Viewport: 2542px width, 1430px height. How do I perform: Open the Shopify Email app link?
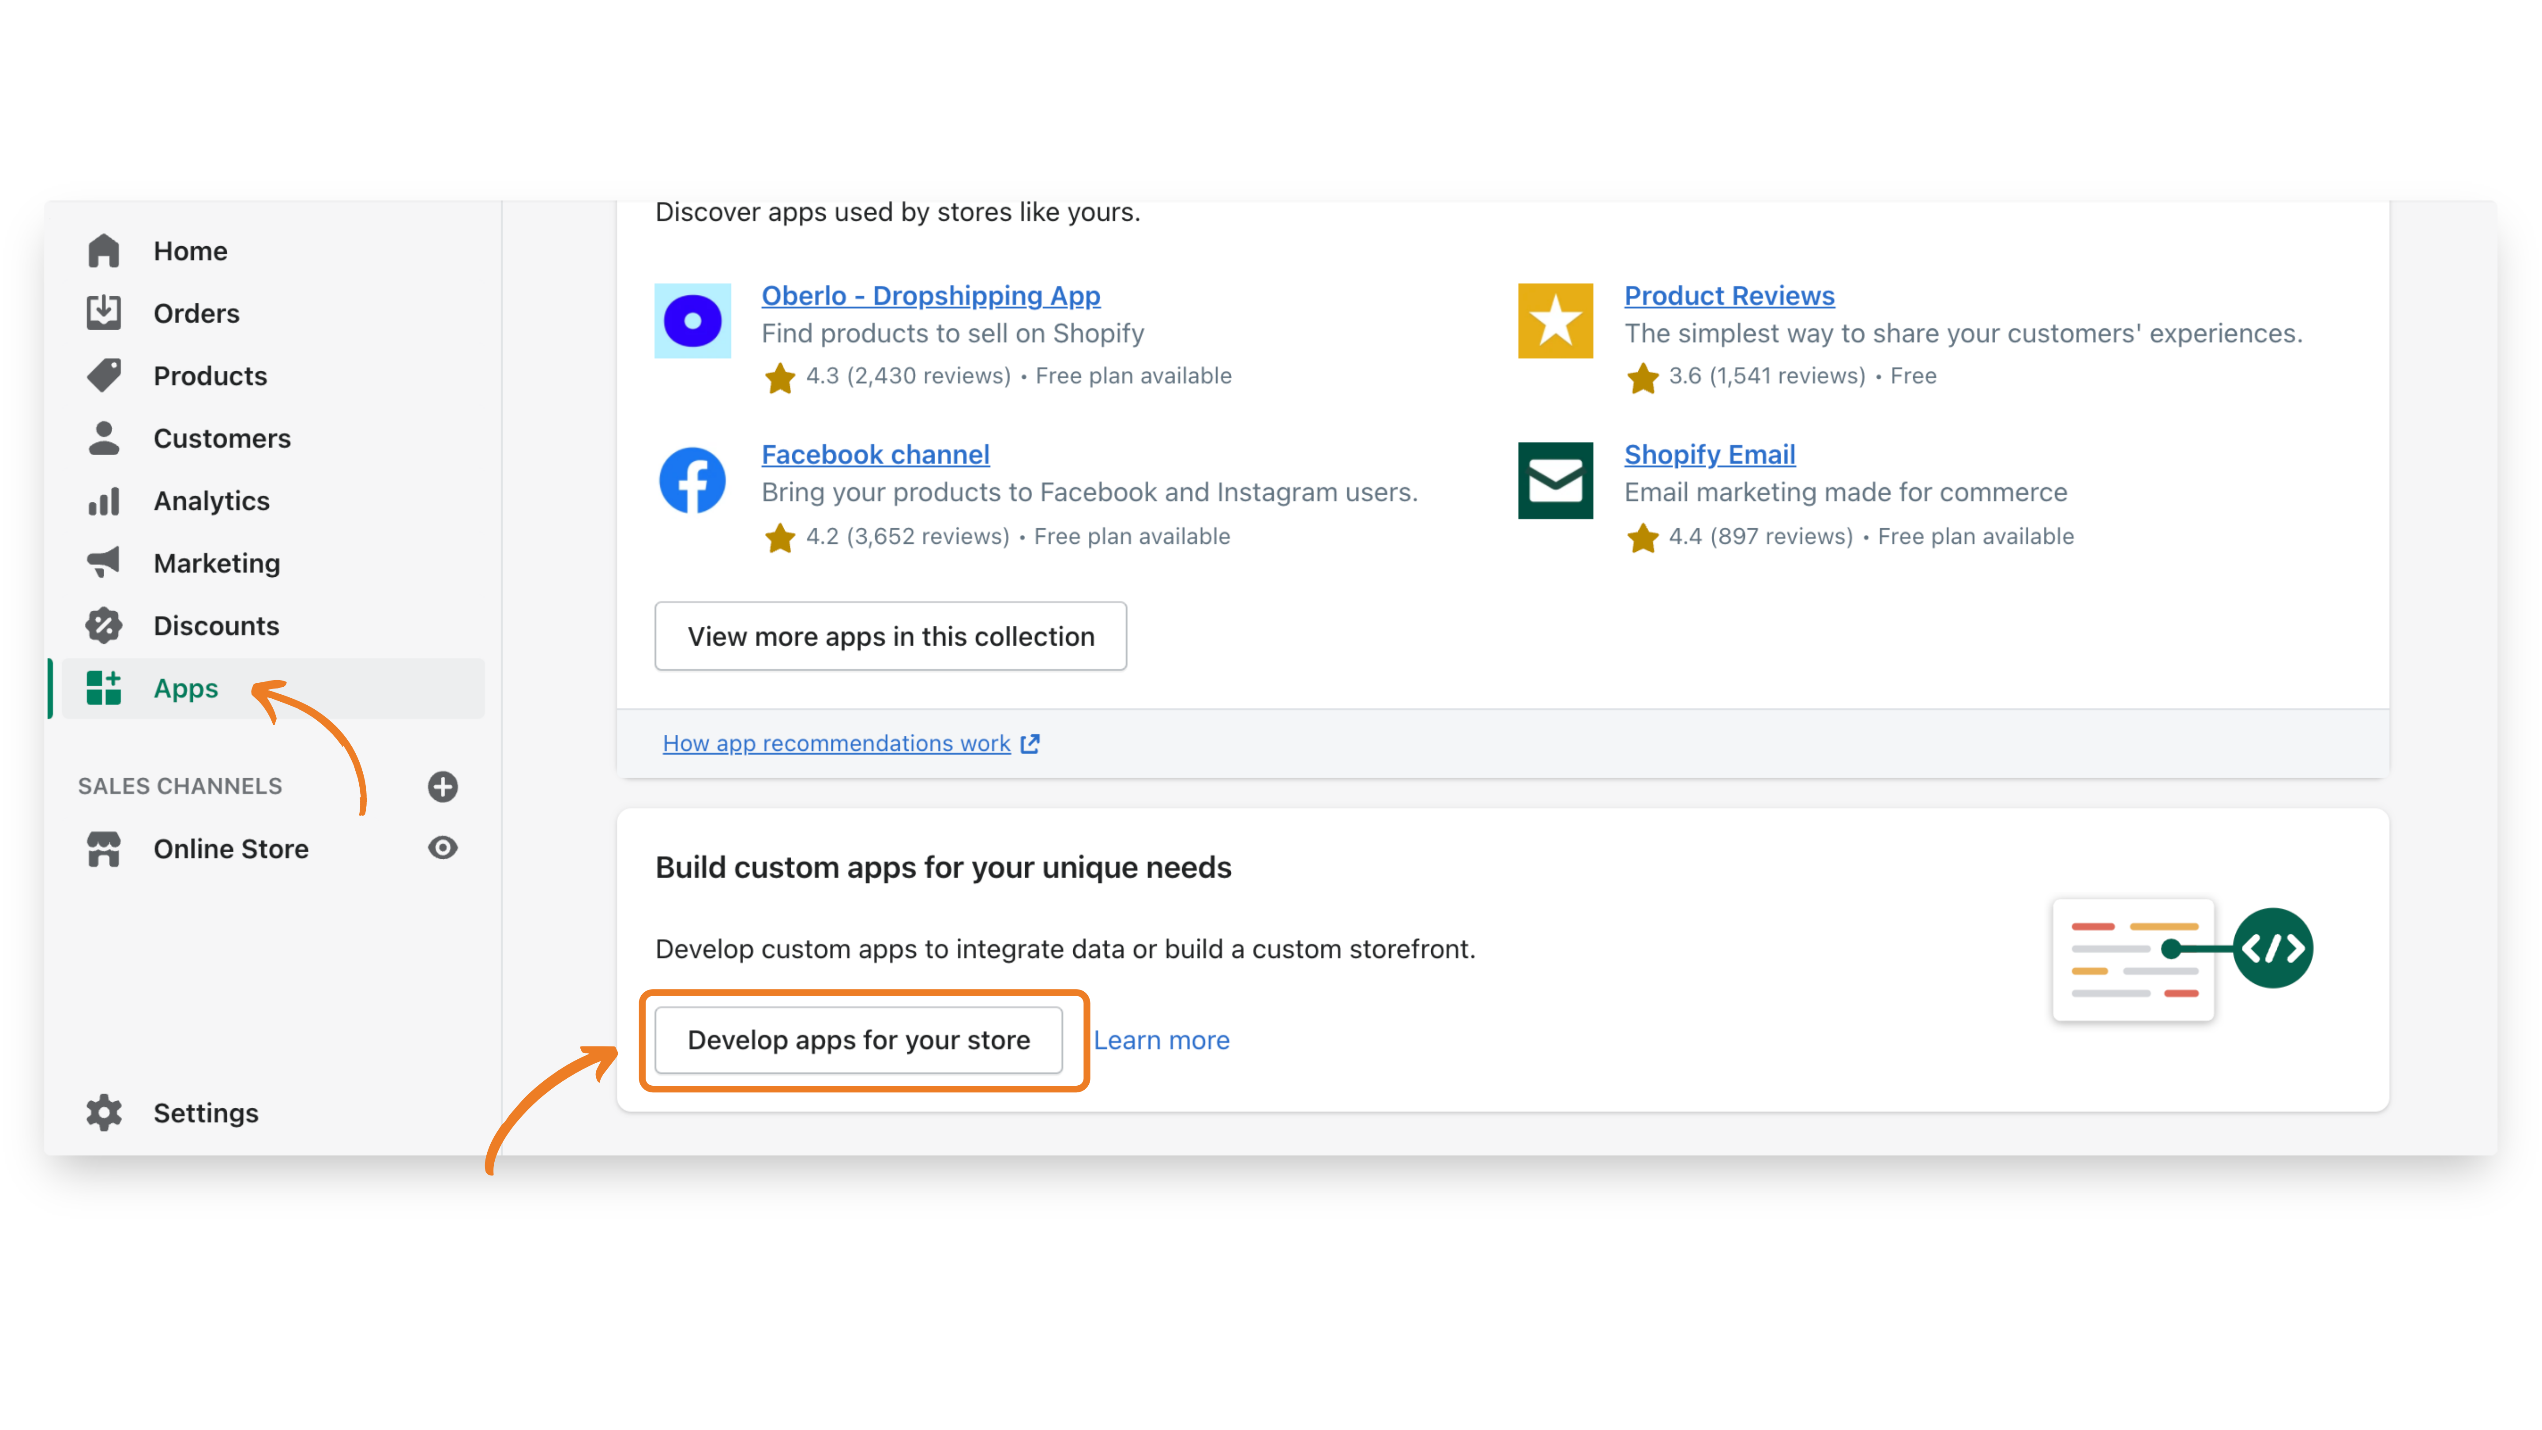coord(1709,454)
